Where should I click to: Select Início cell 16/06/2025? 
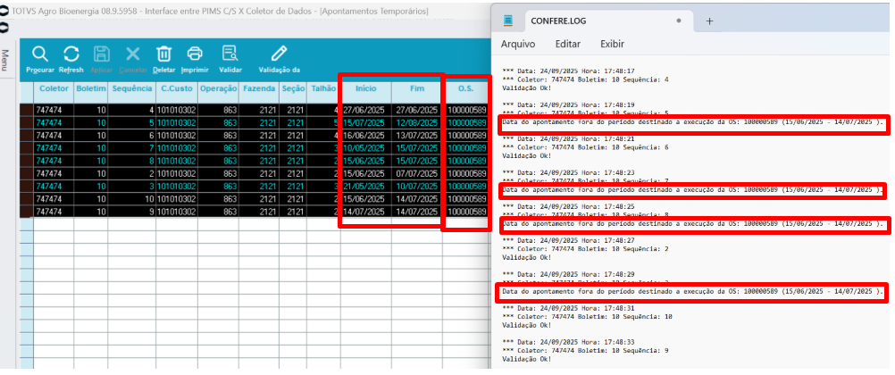[x=366, y=136]
